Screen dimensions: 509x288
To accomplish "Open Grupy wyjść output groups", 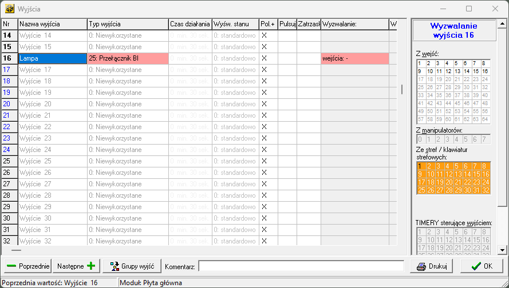I will tap(132, 266).
